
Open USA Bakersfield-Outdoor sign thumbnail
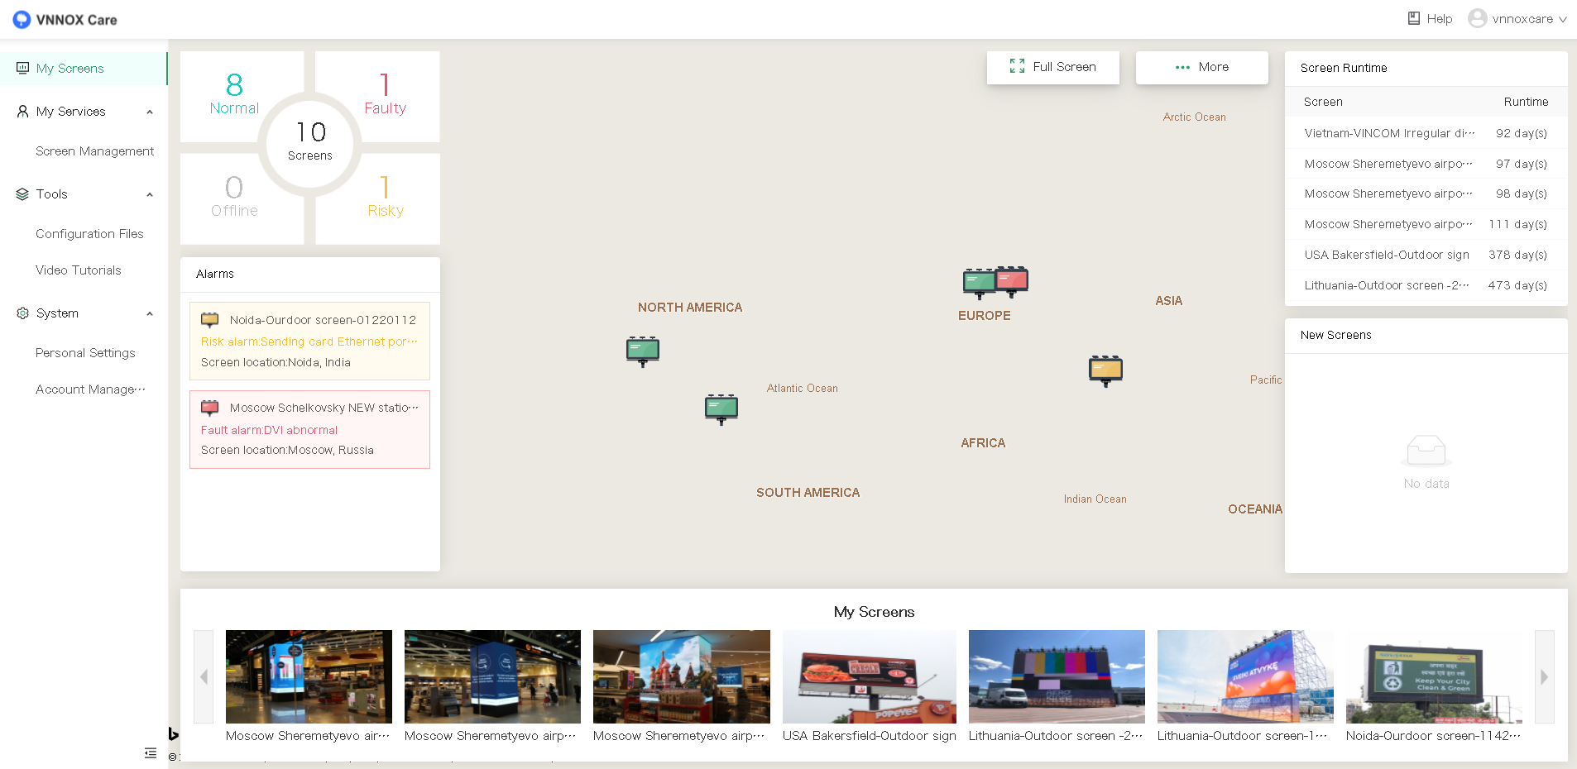[869, 677]
